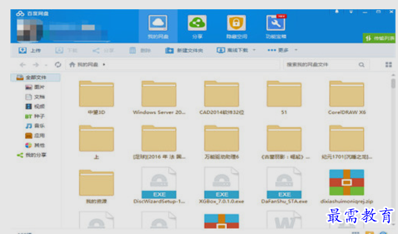Expand the 离线下载 dropdown arrow

[254, 50]
